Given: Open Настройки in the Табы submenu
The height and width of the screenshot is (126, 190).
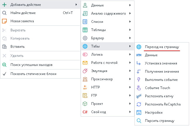Looking at the screenshot, I should 153,113.
